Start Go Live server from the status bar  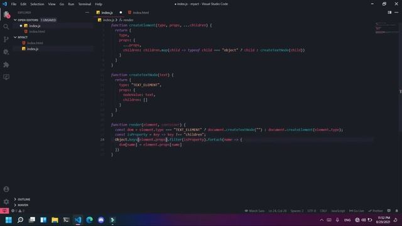(356, 211)
